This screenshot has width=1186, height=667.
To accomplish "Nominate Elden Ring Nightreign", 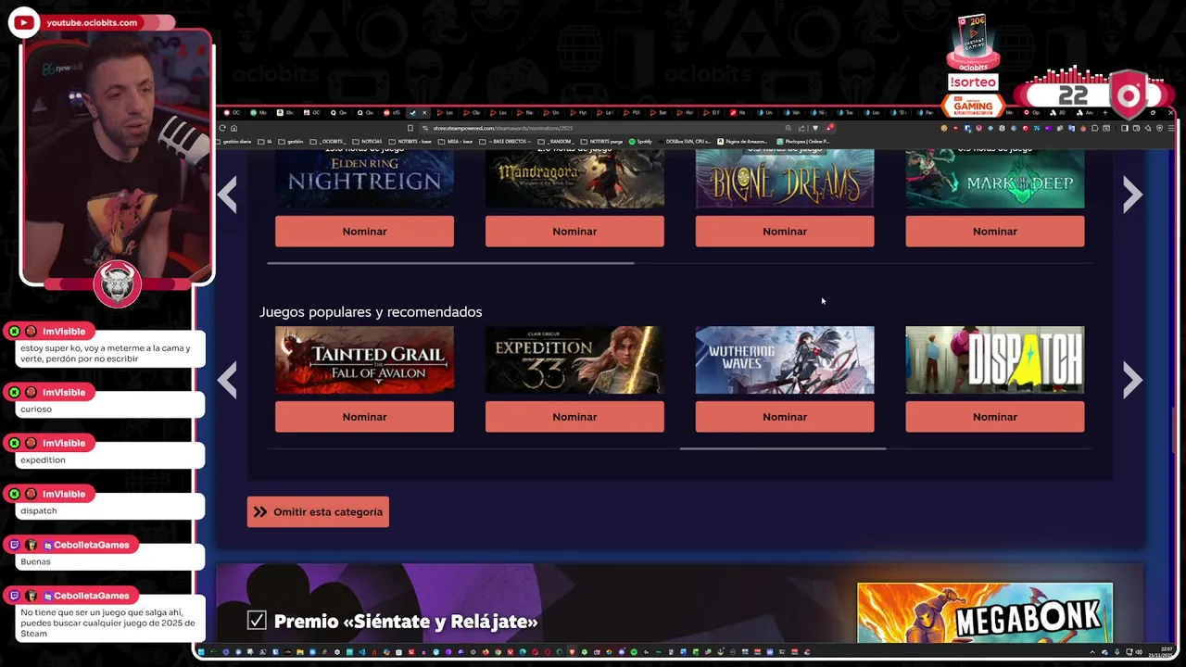I will coord(364,232).
